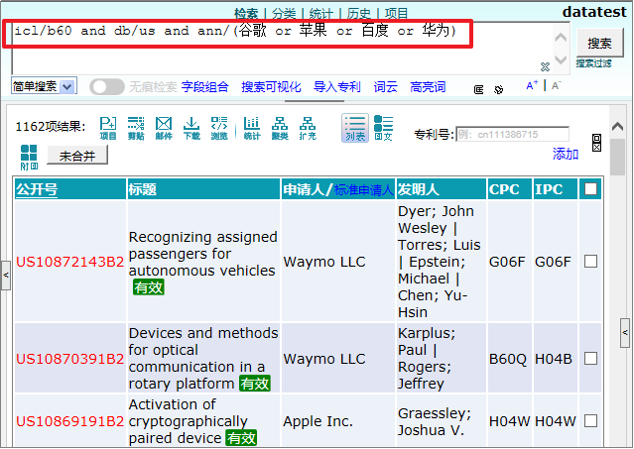Click the 聚类 clustering icon

tap(280, 128)
